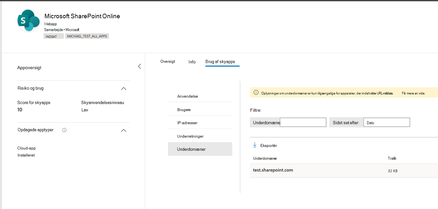
Task: Click the Få mere at vide link
Action: [x=413, y=93]
